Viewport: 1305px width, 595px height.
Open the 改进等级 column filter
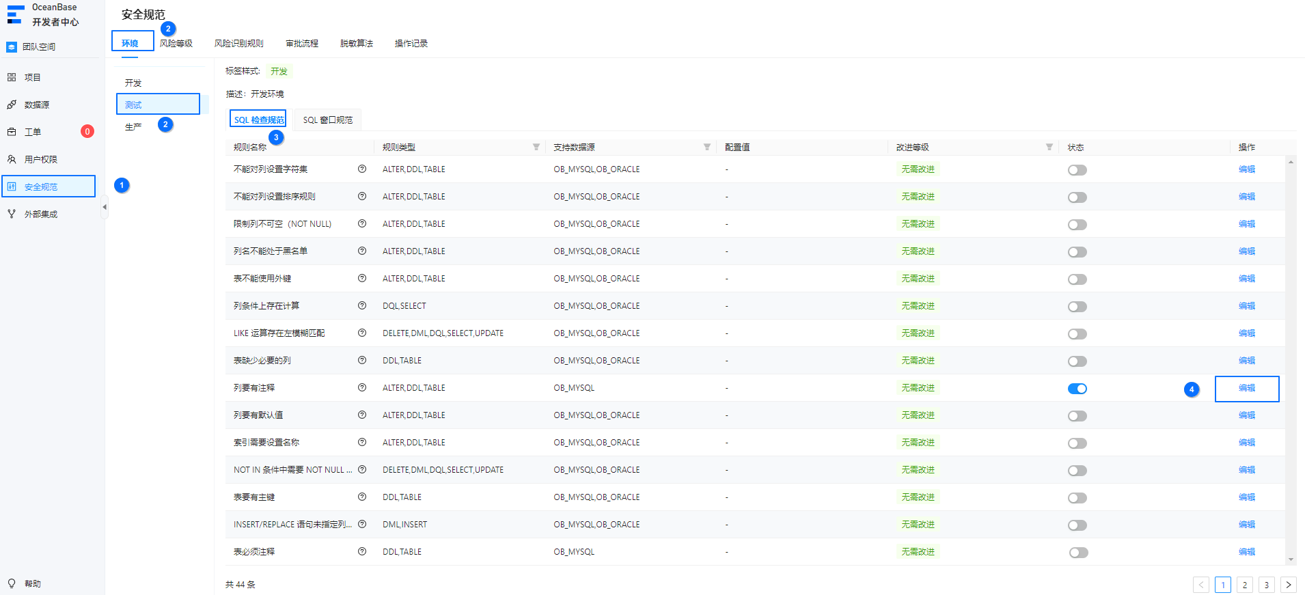(1049, 147)
